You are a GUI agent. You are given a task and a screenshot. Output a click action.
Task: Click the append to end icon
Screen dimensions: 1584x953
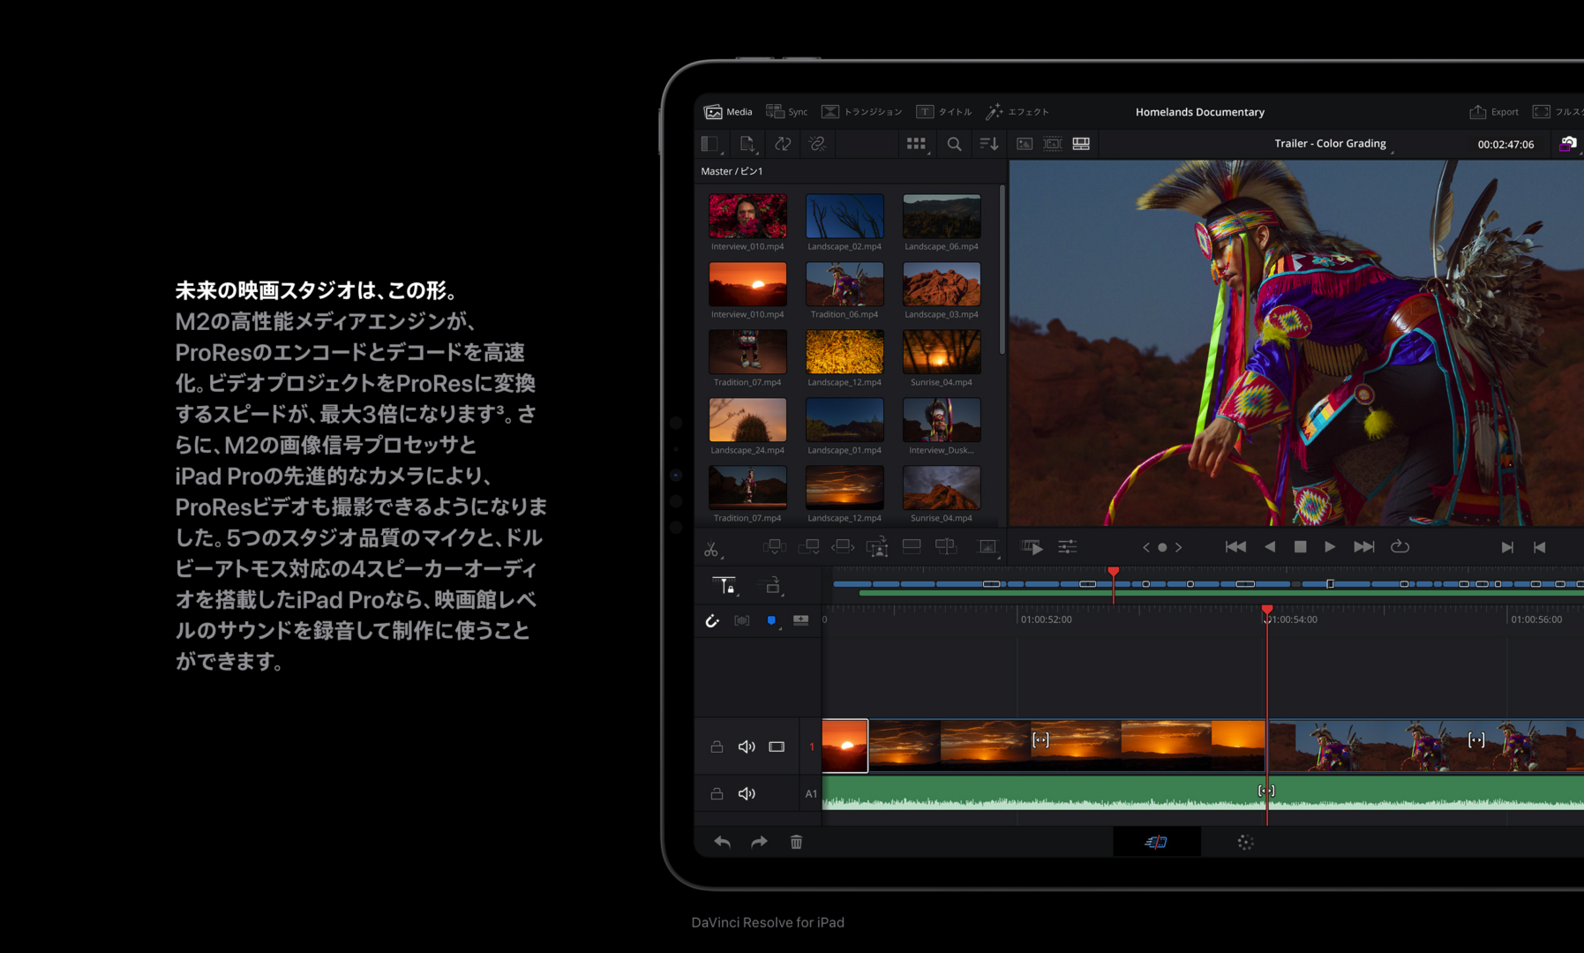click(x=808, y=547)
